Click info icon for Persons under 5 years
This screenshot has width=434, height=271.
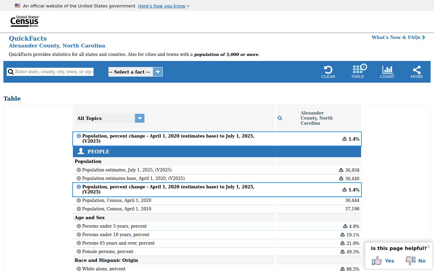point(79,226)
